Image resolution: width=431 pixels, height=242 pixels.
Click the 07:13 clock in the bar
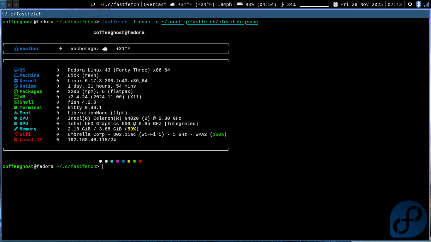[x=395, y=4]
